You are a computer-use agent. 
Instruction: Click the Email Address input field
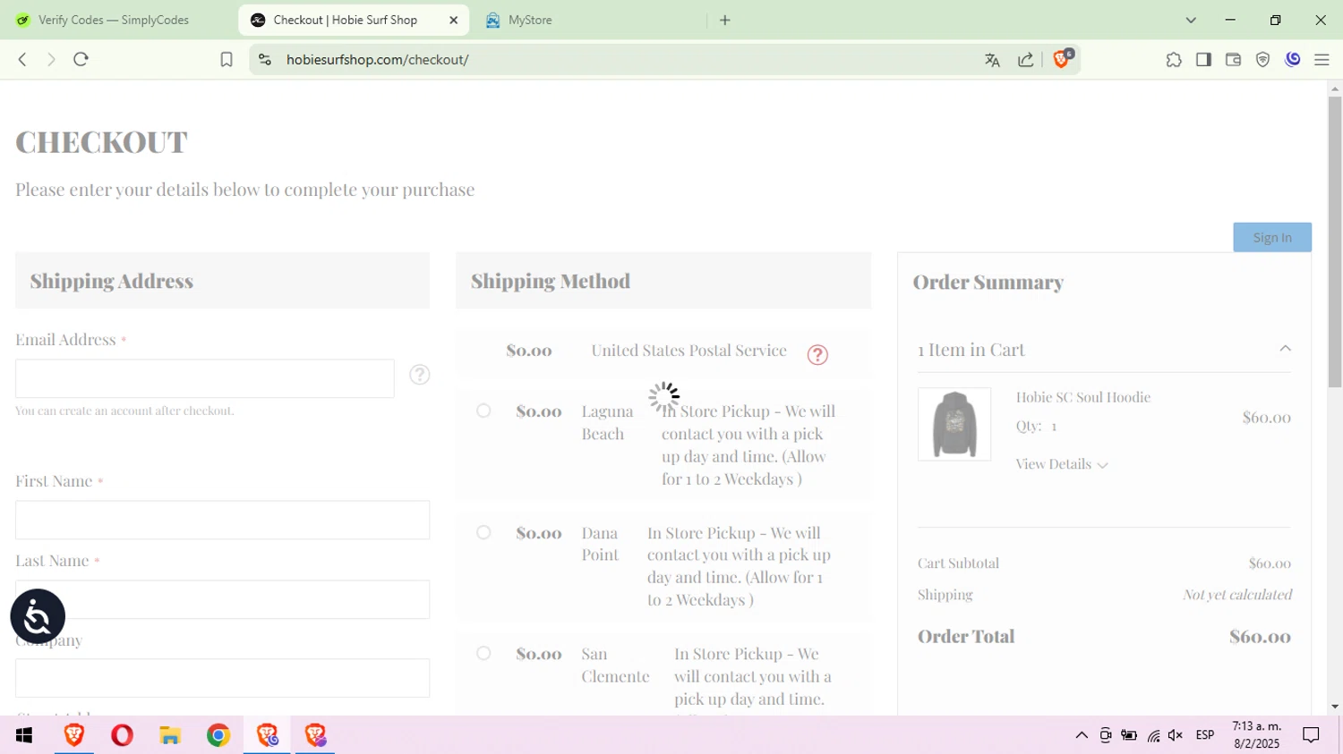[x=205, y=378]
